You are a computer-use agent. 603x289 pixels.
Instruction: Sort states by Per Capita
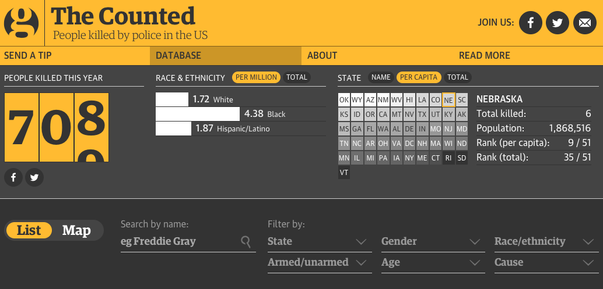click(419, 77)
